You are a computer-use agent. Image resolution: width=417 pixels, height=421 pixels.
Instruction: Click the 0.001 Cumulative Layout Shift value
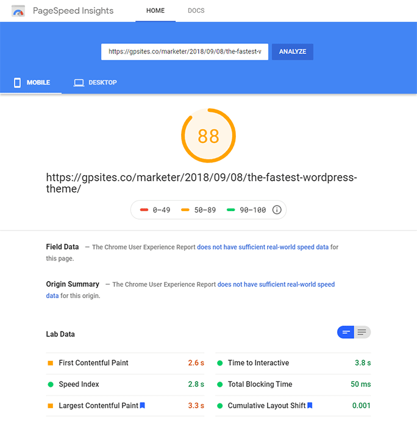coord(362,406)
